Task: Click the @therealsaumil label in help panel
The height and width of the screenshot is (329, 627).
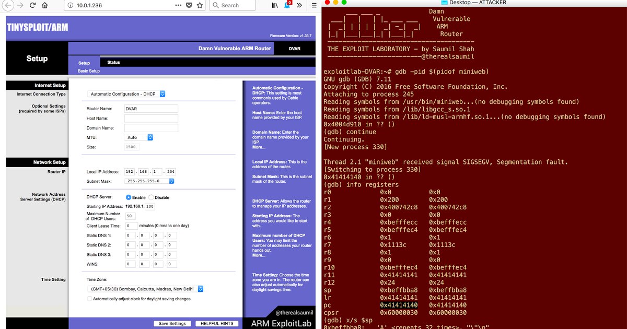Action: 295,313
